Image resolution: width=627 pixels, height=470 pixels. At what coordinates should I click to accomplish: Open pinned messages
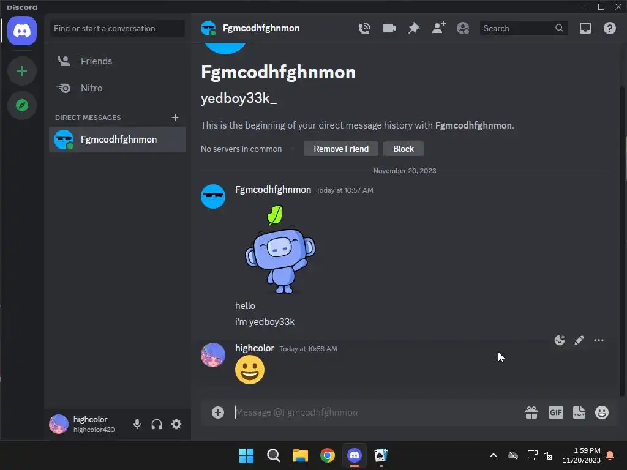414,28
